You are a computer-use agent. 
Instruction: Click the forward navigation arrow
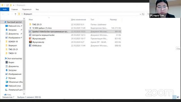(8, 14)
